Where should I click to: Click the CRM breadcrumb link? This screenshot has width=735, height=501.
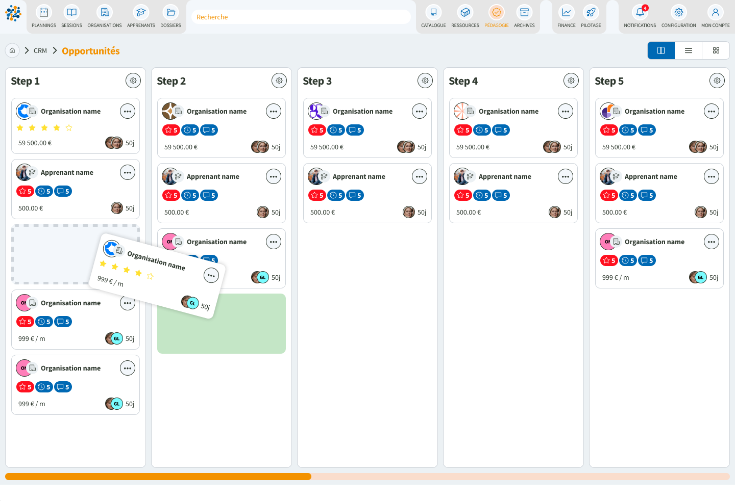coord(40,51)
